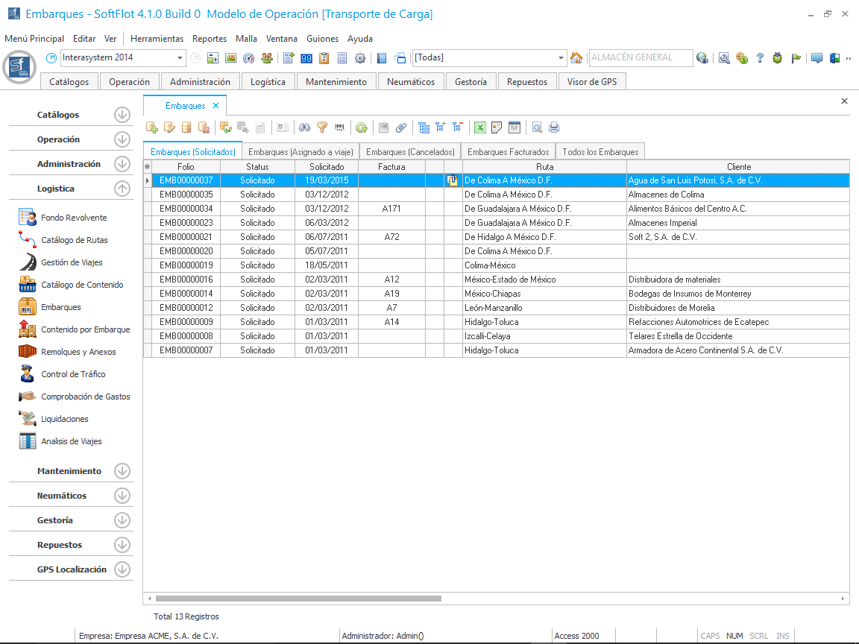Expand the Mantenimiento sidebar section
Image resolution: width=859 pixels, height=644 pixels.
pos(122,471)
